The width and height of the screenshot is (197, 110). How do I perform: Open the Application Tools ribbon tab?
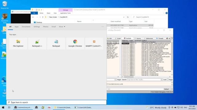(66, 13)
